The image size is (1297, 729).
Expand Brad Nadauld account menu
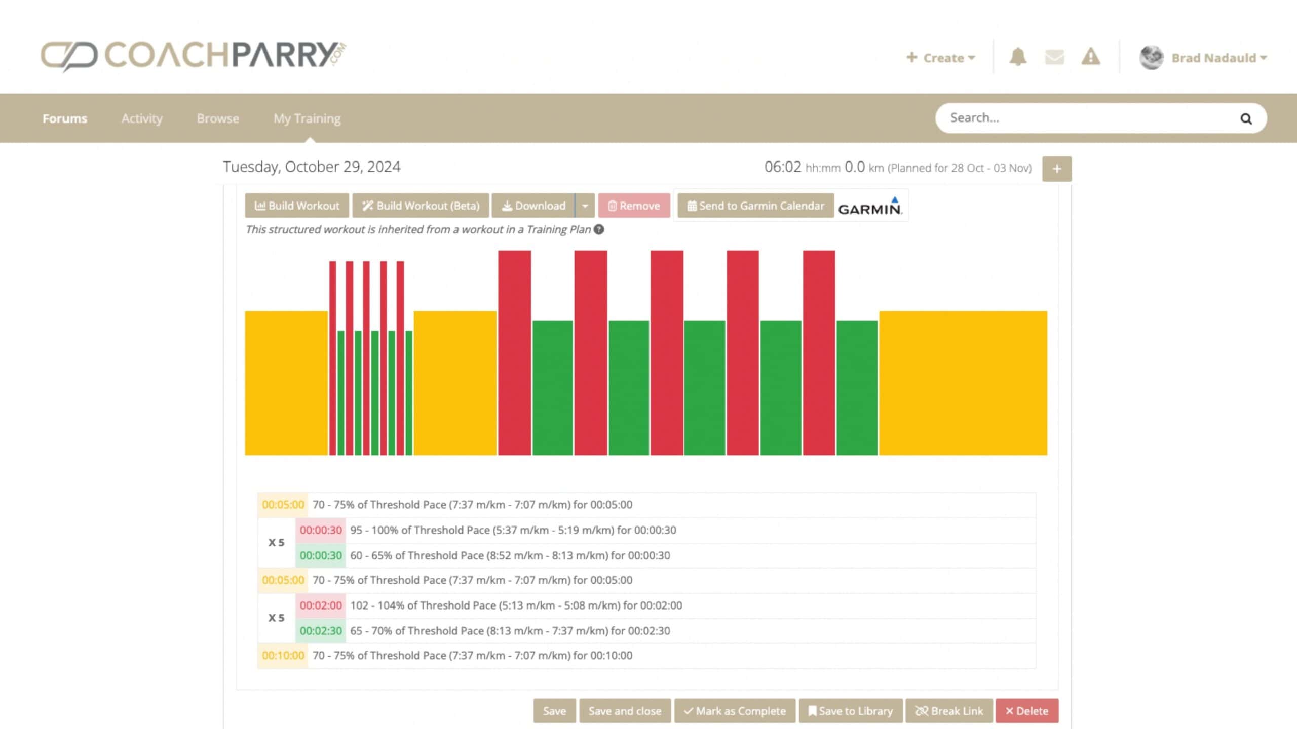point(1218,58)
